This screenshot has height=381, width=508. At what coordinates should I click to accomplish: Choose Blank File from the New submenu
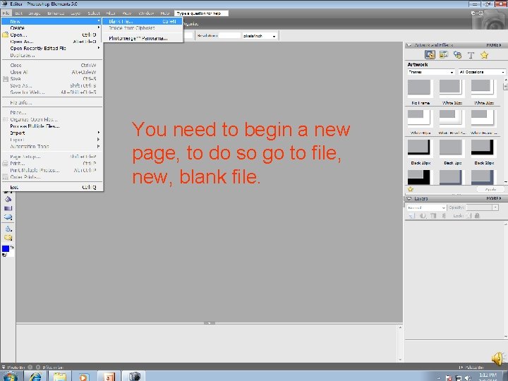[142, 21]
